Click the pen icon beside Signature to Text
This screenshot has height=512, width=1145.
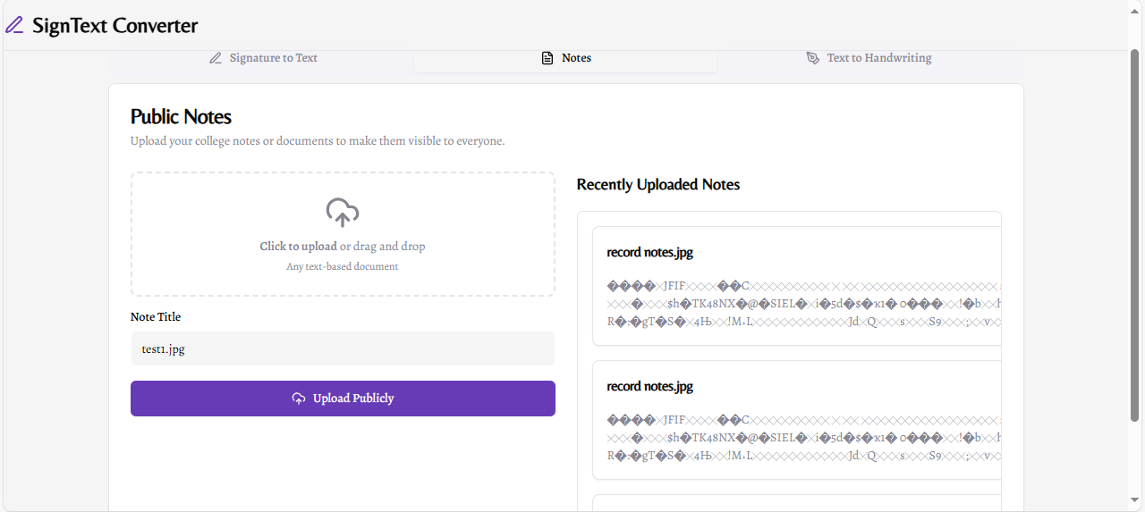216,58
